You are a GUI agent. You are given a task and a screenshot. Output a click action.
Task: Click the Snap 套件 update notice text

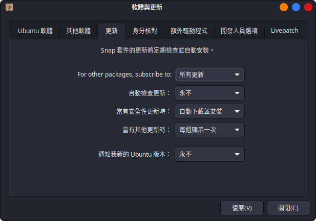[x=157, y=50]
